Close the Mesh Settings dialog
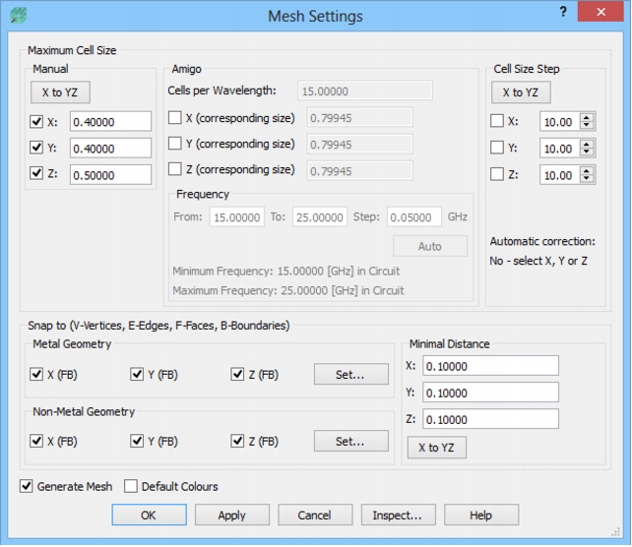 point(600,12)
